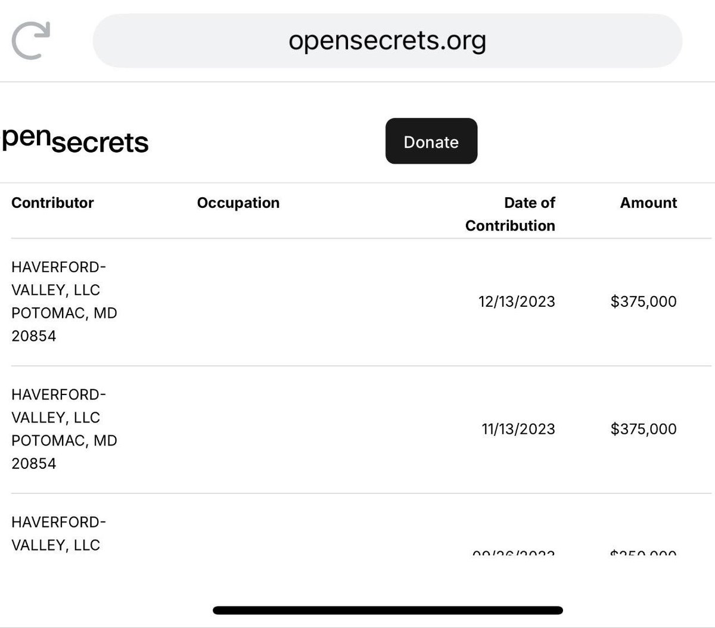Tap the opensecrets.org address bar

387,41
